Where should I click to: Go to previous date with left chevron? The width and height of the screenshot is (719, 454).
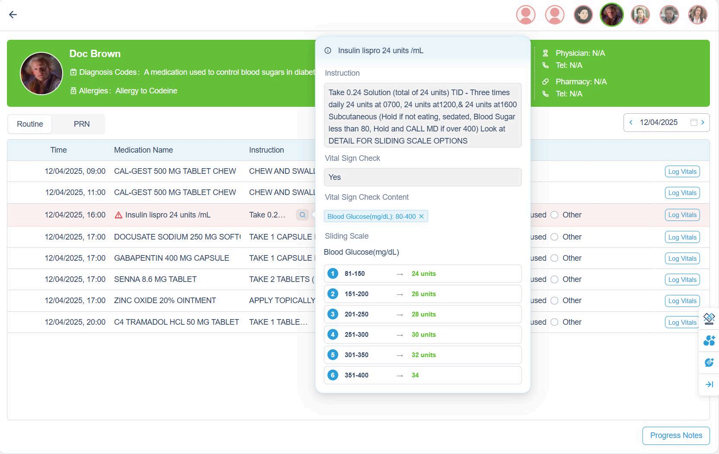coord(631,123)
